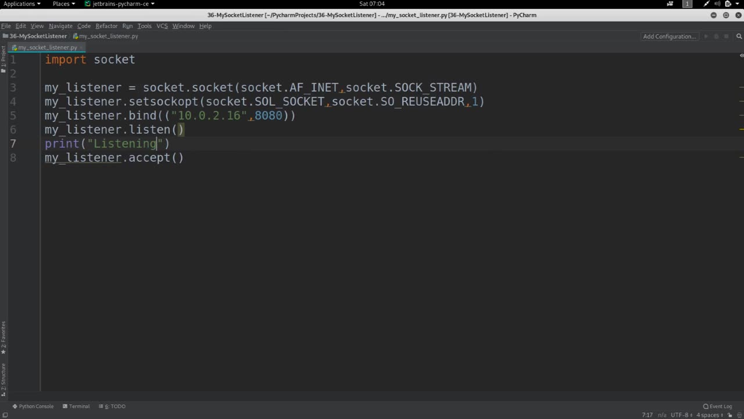
Task: Click Add Configuration button
Action: pos(669,36)
